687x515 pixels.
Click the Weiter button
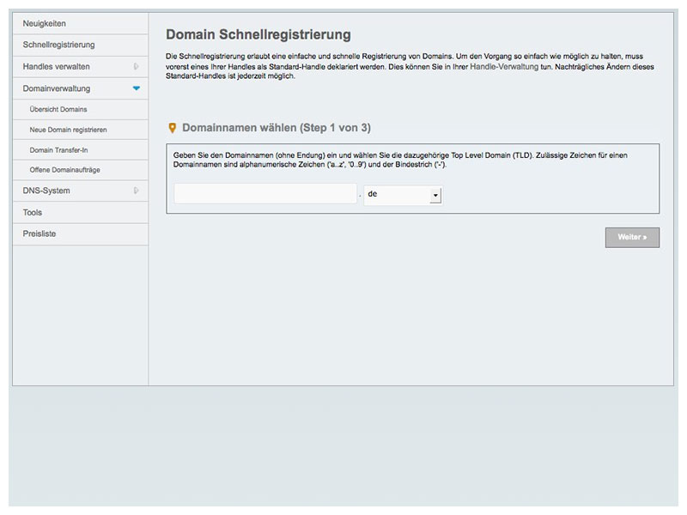[632, 238]
